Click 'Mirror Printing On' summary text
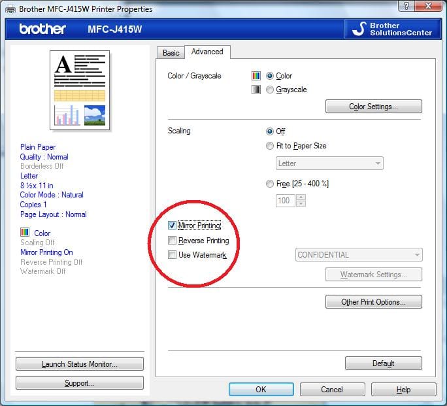The image size is (447, 406). point(46,252)
